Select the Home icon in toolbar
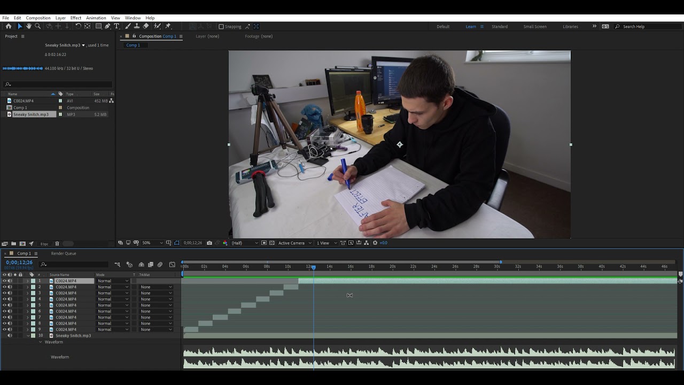Image resolution: width=684 pixels, height=385 pixels. (9, 26)
